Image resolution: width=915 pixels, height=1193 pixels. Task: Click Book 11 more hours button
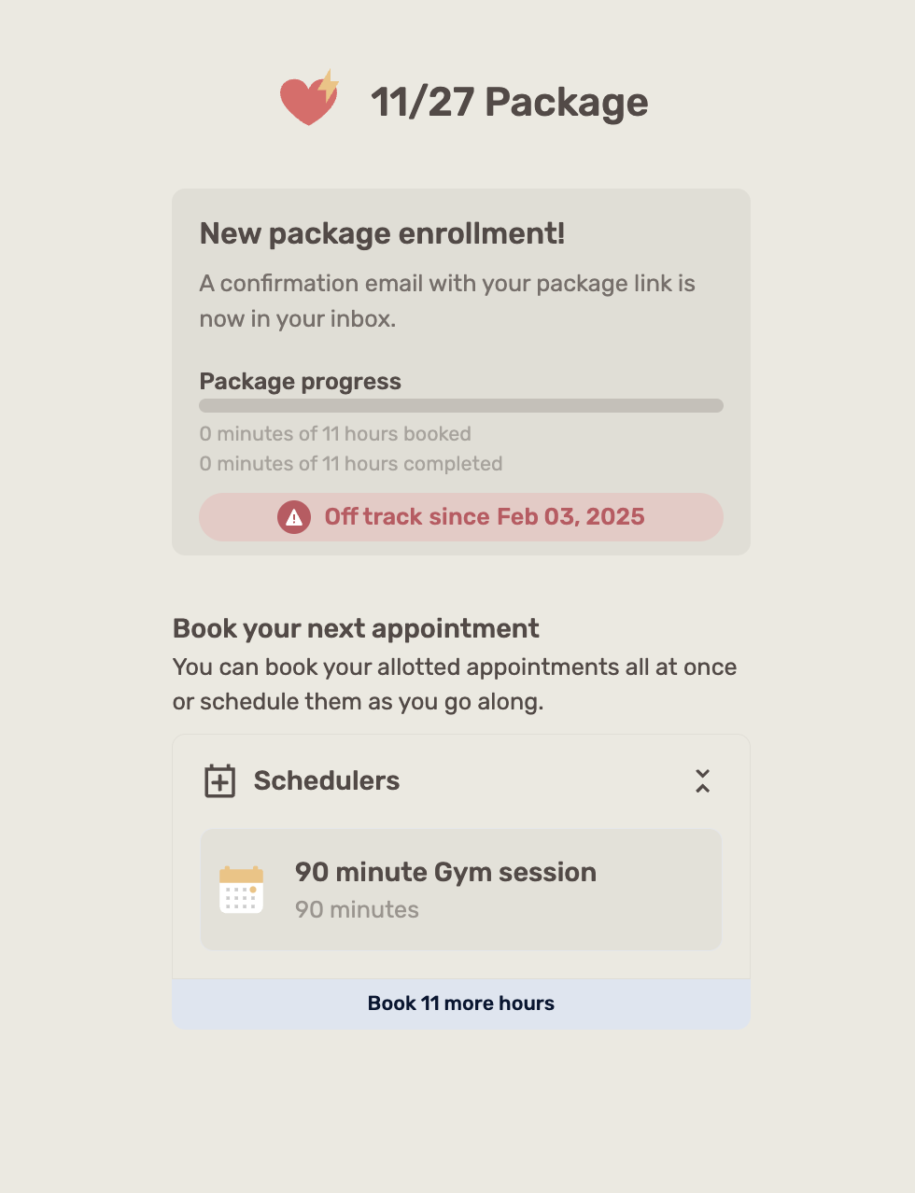coord(461,1004)
